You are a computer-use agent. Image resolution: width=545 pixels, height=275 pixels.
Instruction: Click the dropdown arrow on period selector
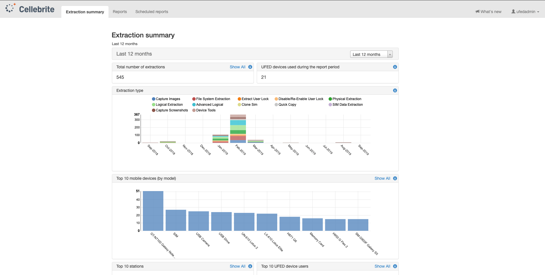[x=390, y=54]
